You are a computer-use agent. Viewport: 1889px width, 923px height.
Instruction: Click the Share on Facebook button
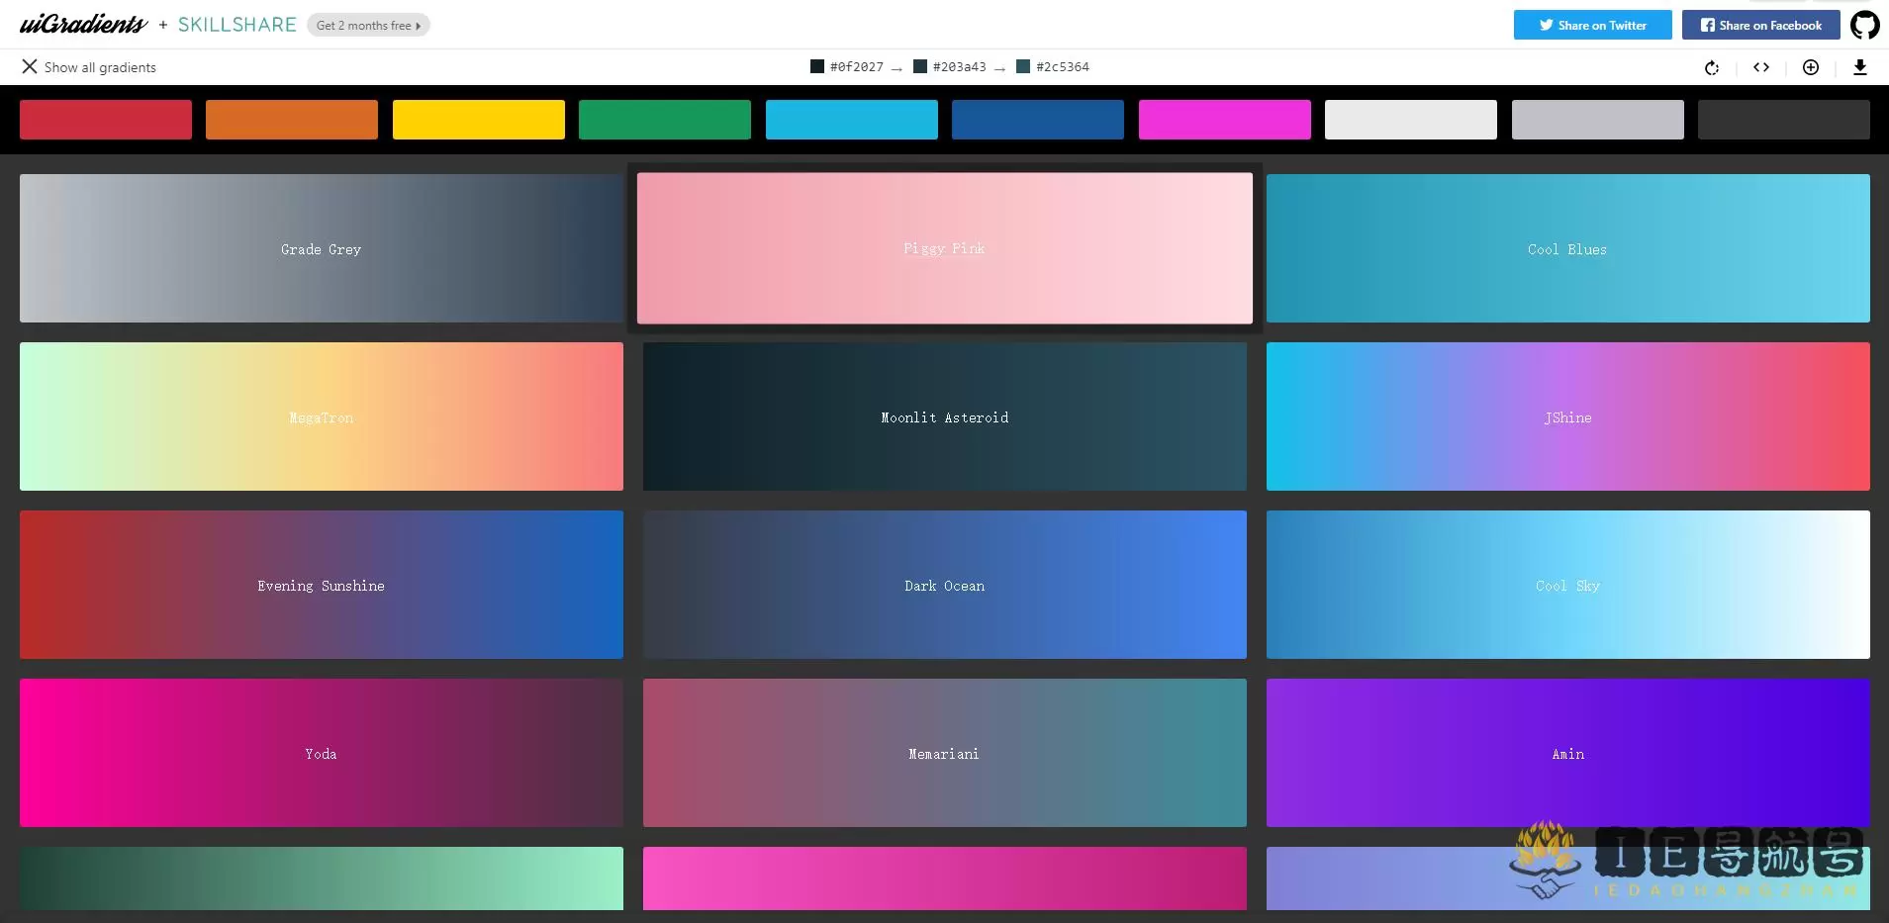pos(1759,25)
